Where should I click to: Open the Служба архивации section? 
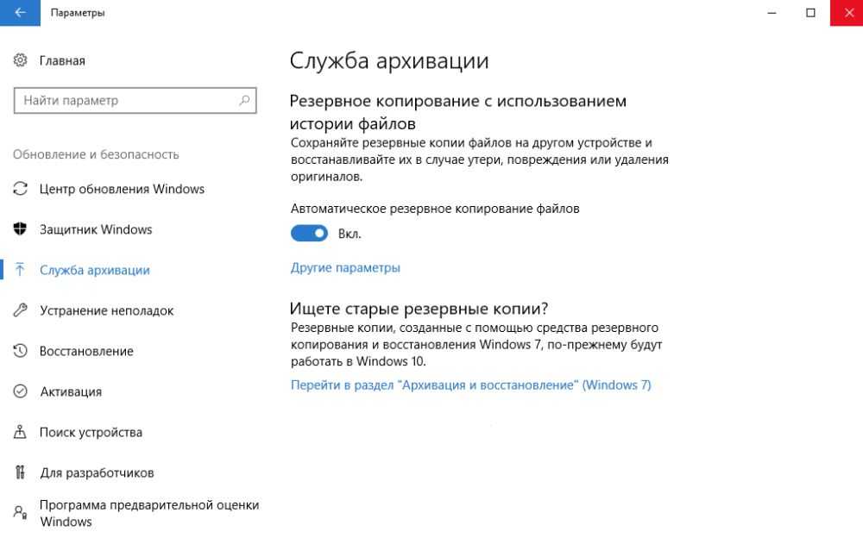(95, 270)
